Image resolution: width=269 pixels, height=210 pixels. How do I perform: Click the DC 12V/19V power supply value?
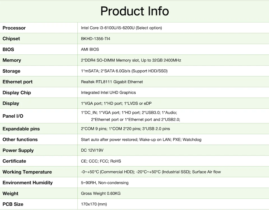point(92,150)
